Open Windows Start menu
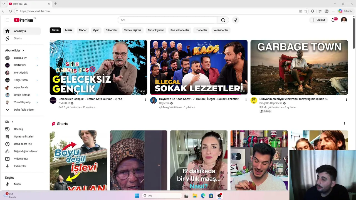Viewport: 356px width, 200px height. tap(137, 196)
